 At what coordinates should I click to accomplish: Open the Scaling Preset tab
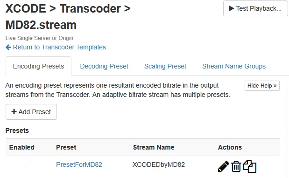click(165, 66)
